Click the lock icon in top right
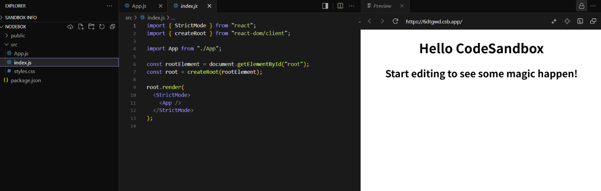 click(x=581, y=6)
